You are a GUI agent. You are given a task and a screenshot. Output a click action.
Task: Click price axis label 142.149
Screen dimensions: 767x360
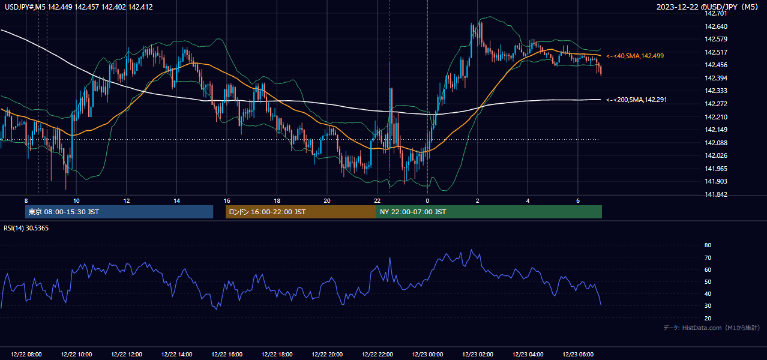(x=715, y=130)
